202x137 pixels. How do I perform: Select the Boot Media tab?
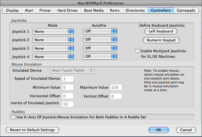94,10
